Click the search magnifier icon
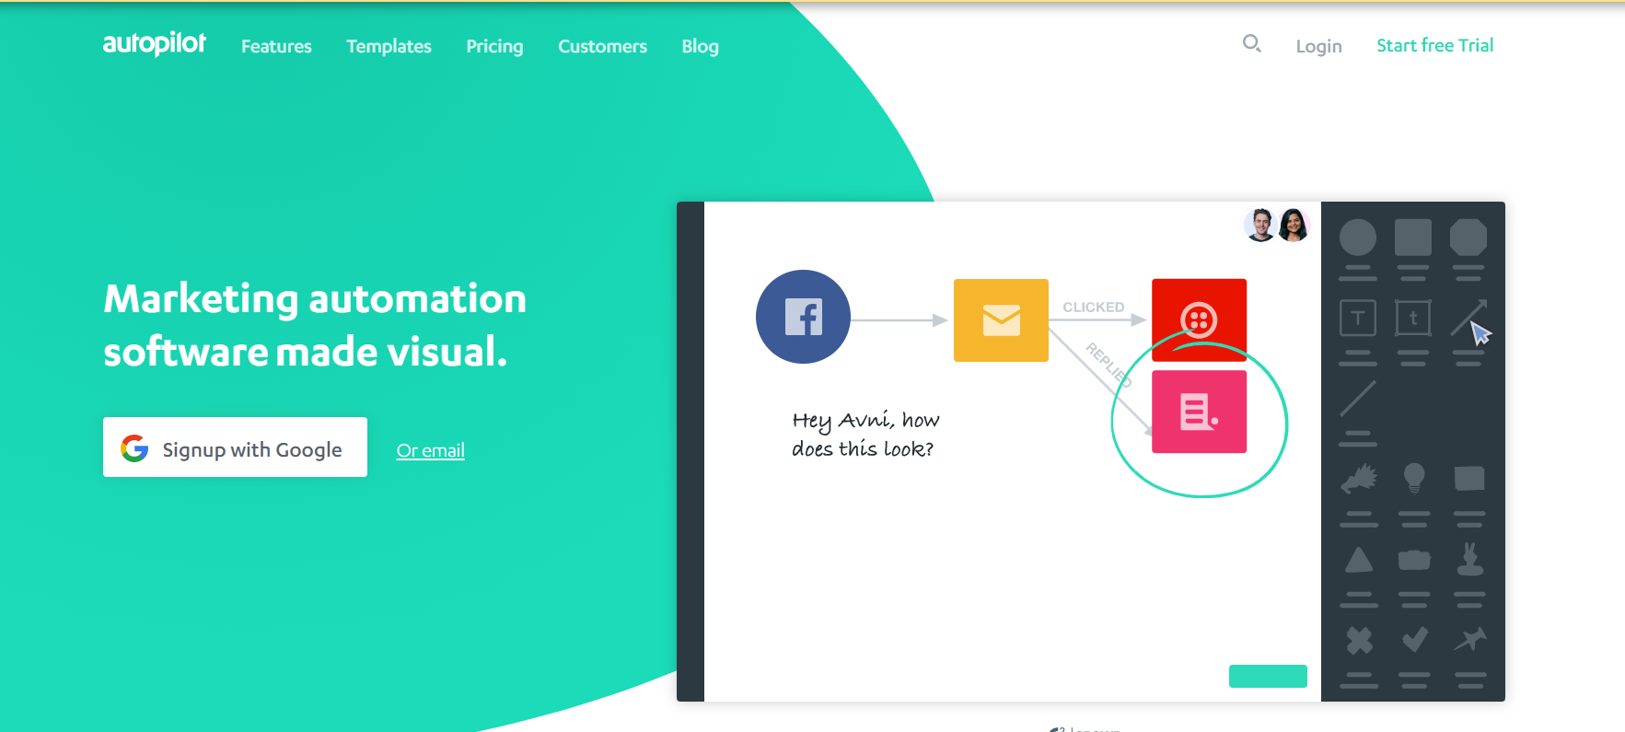The width and height of the screenshot is (1625, 732). click(x=1251, y=43)
